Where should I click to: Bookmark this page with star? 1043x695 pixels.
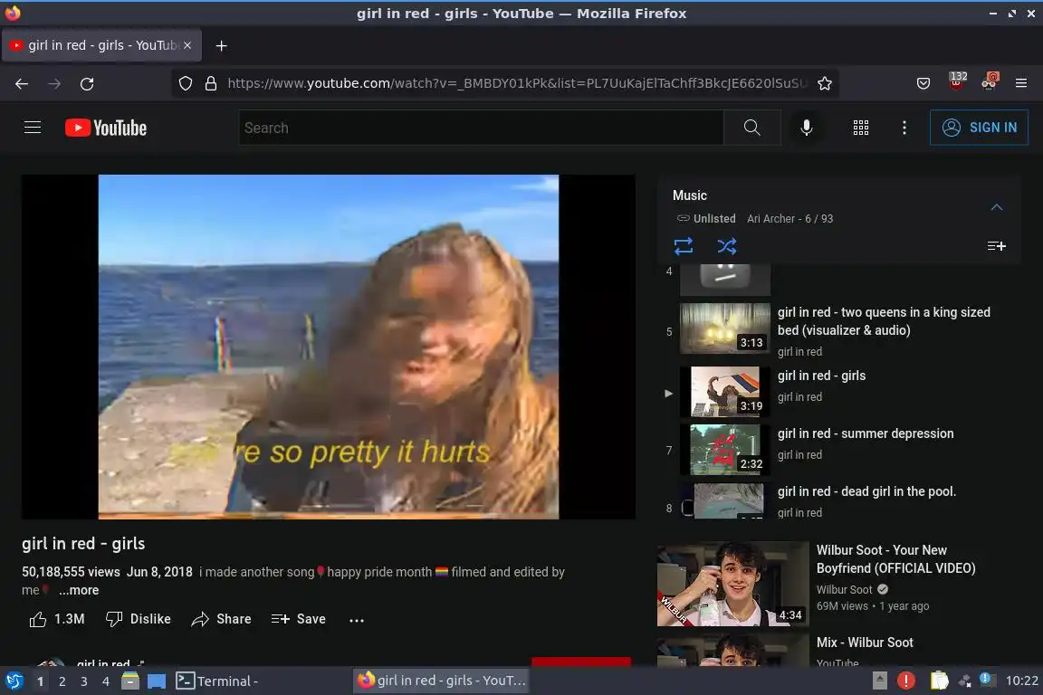pos(825,83)
